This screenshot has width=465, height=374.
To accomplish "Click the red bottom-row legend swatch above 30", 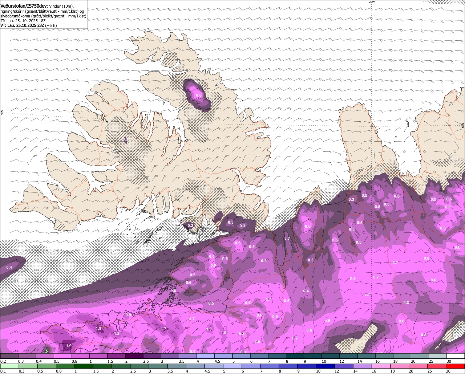I will point(456,366).
